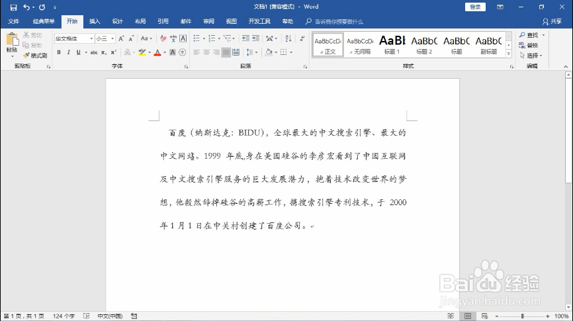
Task: Open the line spacing dropdown
Action: (x=252, y=52)
